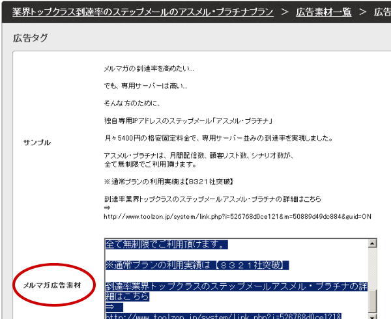The width and height of the screenshot is (391, 319).
Task: Open the アスメル・プラチナプラン breadcrumb link
Action: [143, 12]
